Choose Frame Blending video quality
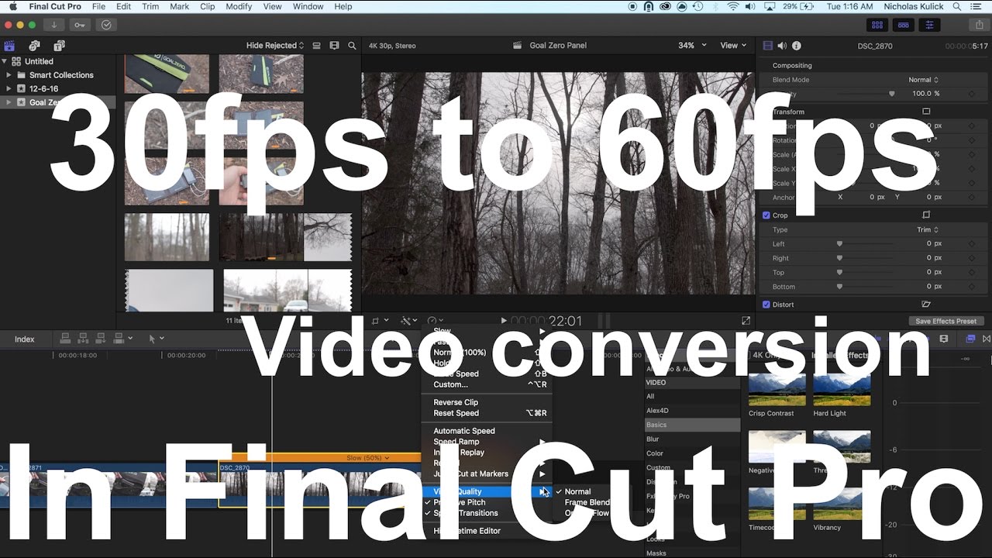 (587, 502)
